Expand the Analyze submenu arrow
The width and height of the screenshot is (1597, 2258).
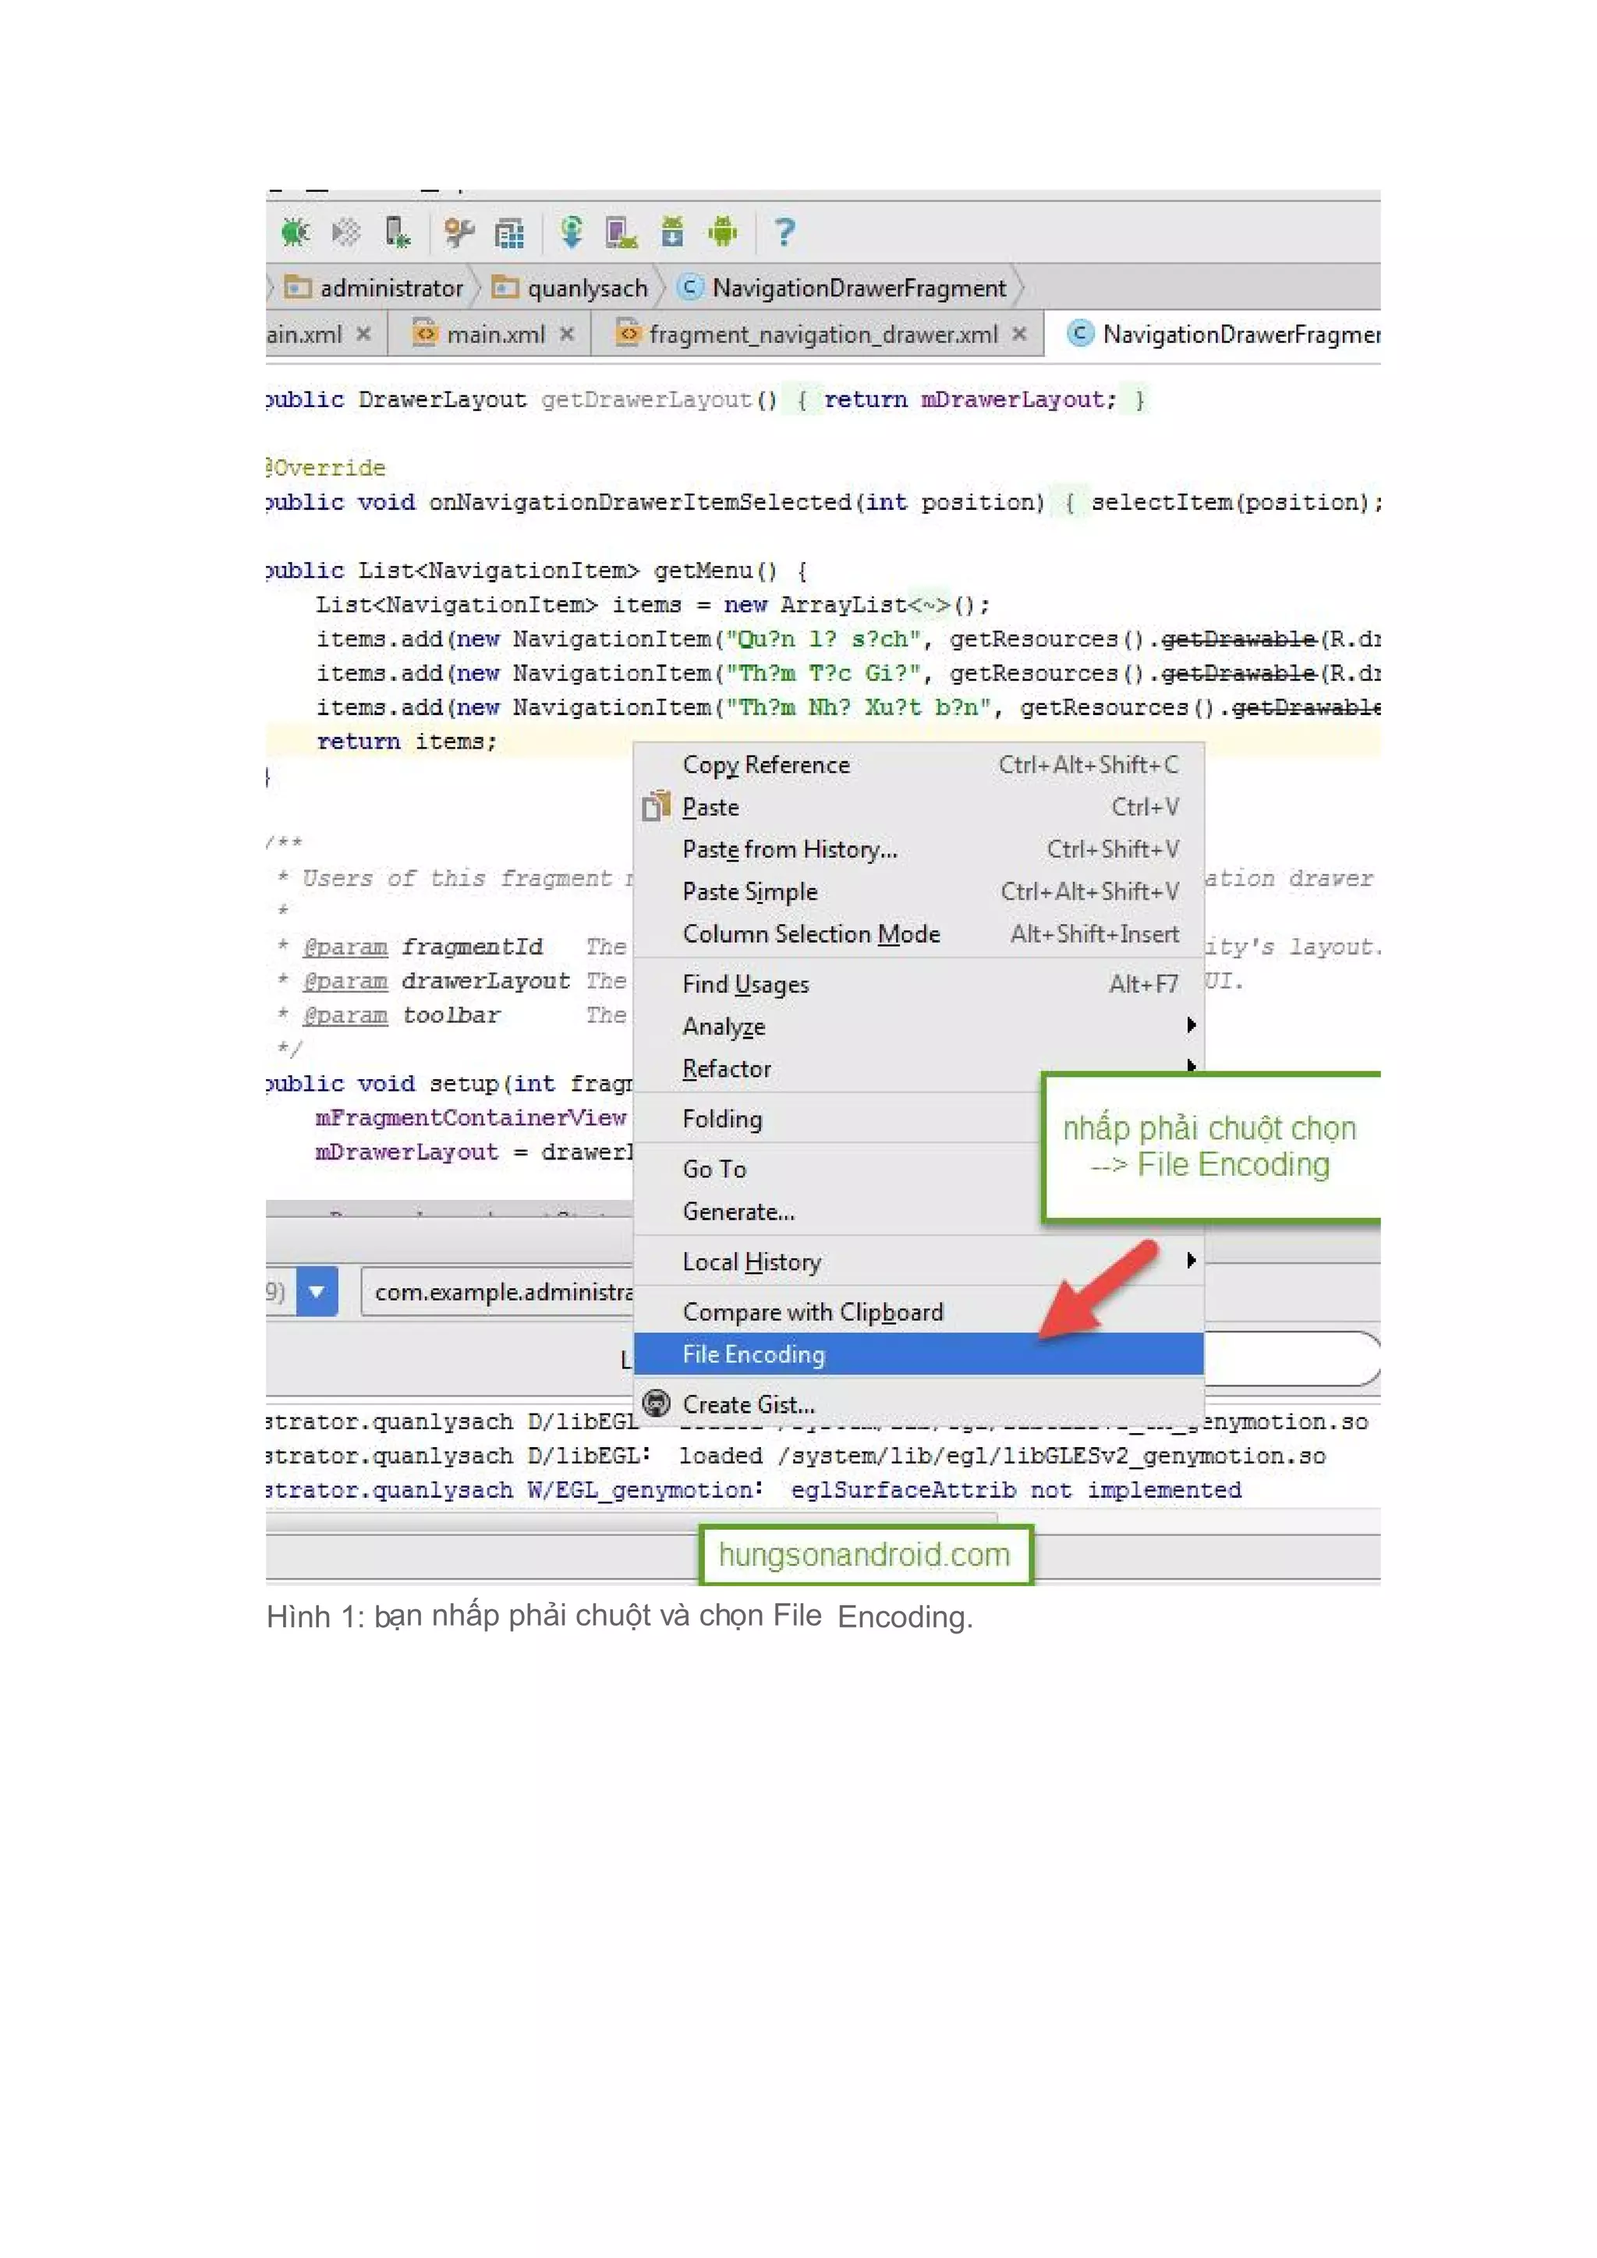[x=1191, y=1026]
